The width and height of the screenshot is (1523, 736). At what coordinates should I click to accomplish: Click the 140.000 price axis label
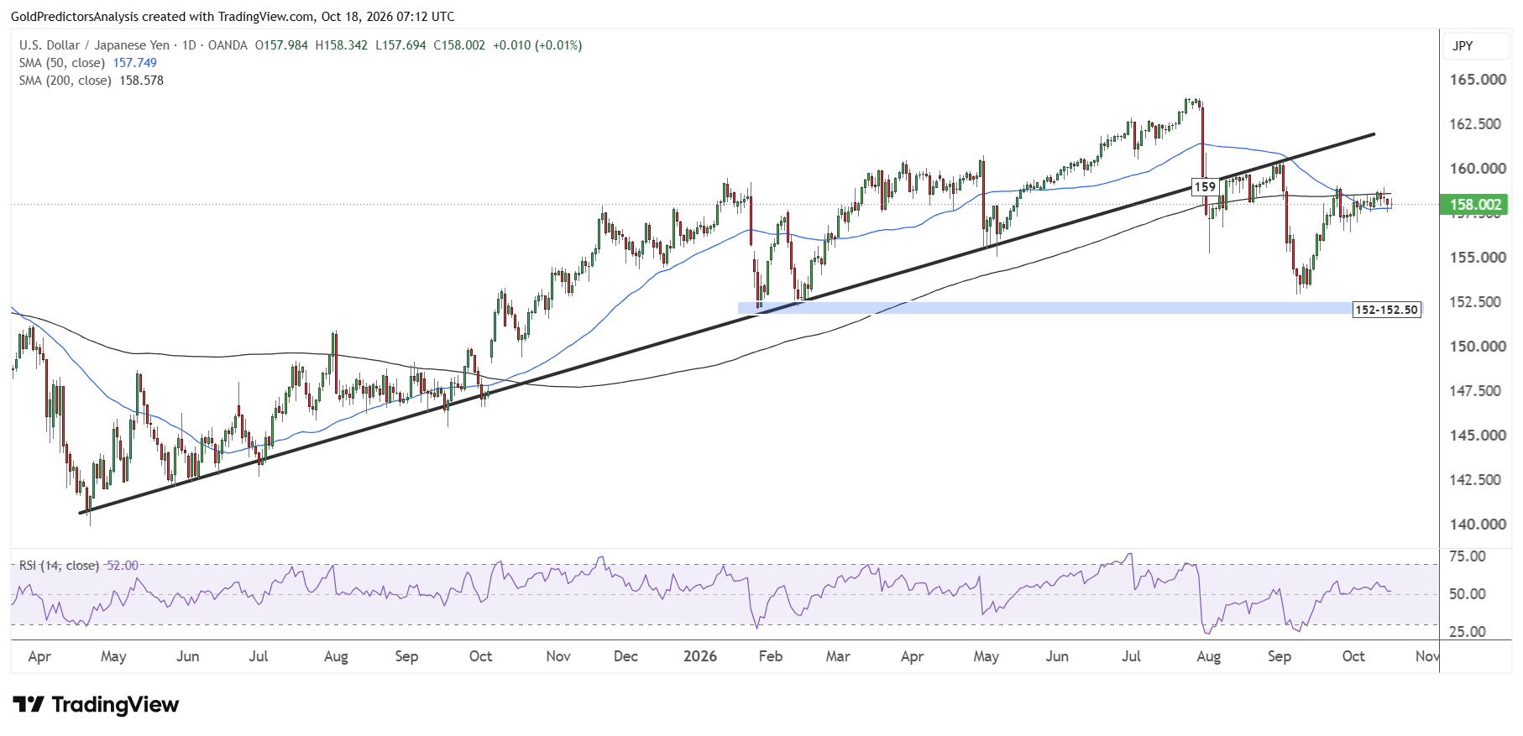coord(1478,525)
